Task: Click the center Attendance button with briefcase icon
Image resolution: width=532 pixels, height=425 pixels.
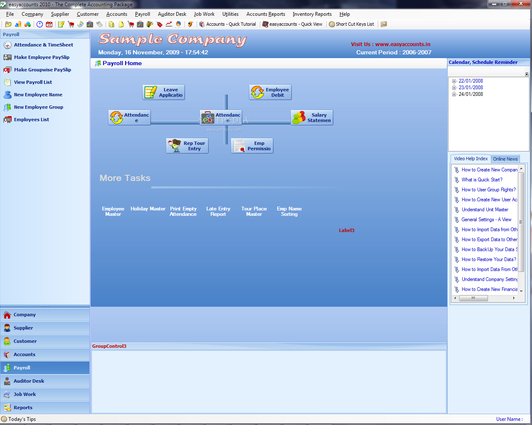Action: coord(221,117)
